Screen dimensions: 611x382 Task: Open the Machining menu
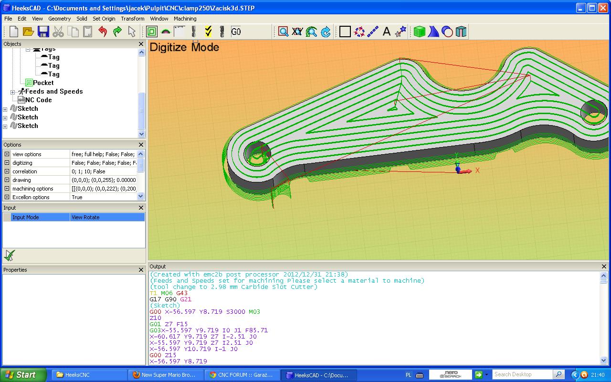[185, 19]
